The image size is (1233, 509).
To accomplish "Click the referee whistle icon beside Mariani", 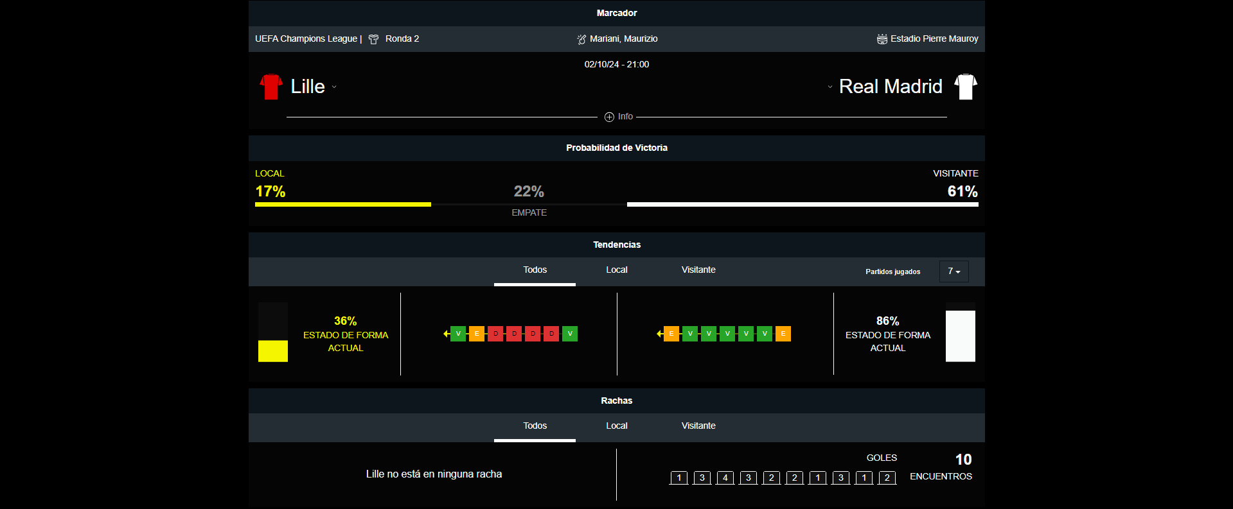I will (x=581, y=39).
